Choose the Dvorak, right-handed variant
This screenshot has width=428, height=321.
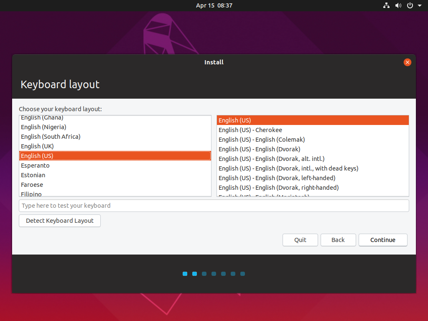313,188
